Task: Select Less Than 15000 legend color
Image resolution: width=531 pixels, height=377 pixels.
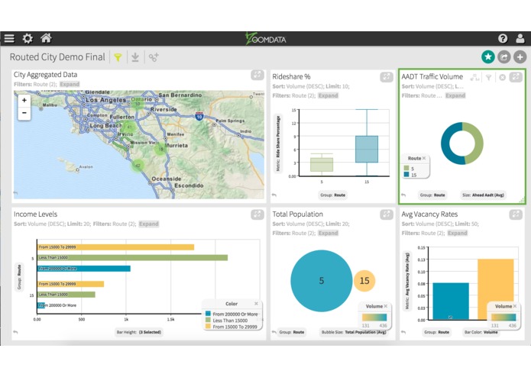Action: click(208, 321)
